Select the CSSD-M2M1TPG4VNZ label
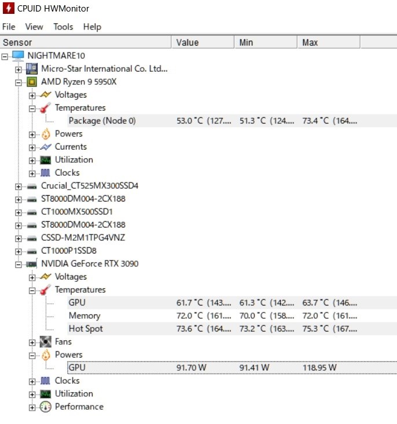 pyautogui.click(x=83, y=237)
